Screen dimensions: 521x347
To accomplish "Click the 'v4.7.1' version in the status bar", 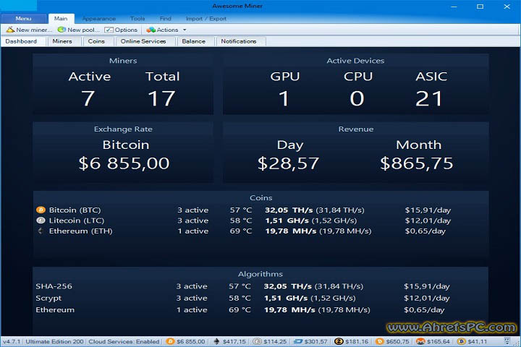I will (x=12, y=341).
